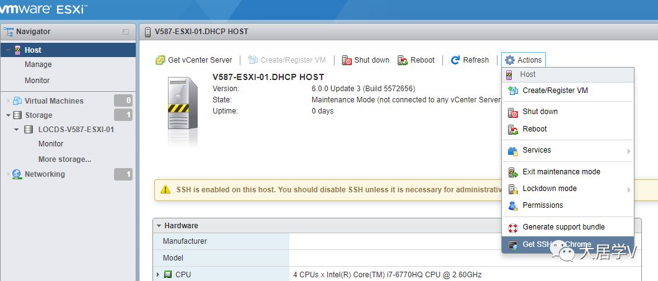Click the Storage count badge

(123, 115)
